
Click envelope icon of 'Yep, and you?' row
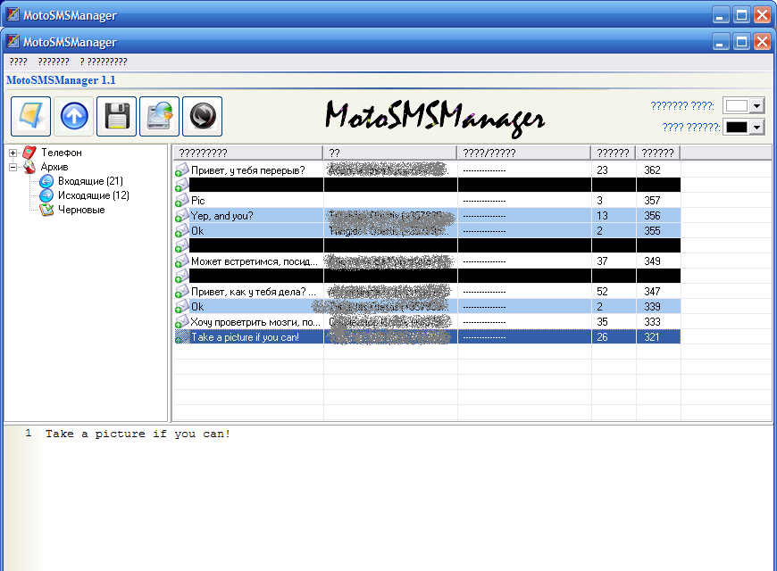coord(182,215)
